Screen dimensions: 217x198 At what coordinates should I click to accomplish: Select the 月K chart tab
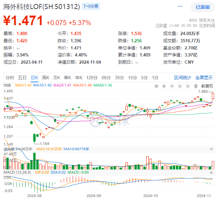(x=56, y=78)
